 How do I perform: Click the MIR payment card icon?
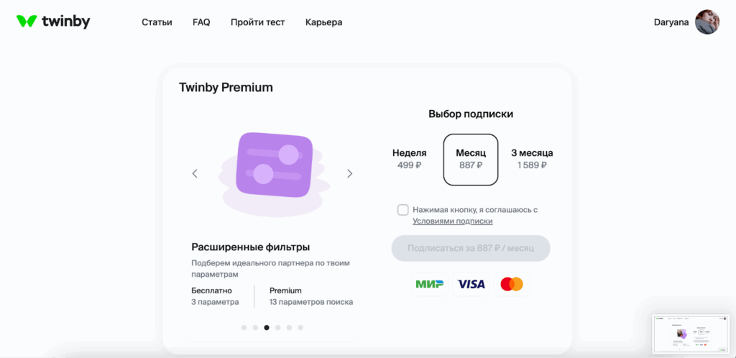[x=429, y=284]
